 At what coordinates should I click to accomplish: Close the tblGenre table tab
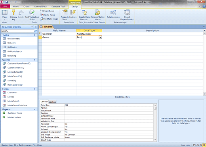click(204, 26)
